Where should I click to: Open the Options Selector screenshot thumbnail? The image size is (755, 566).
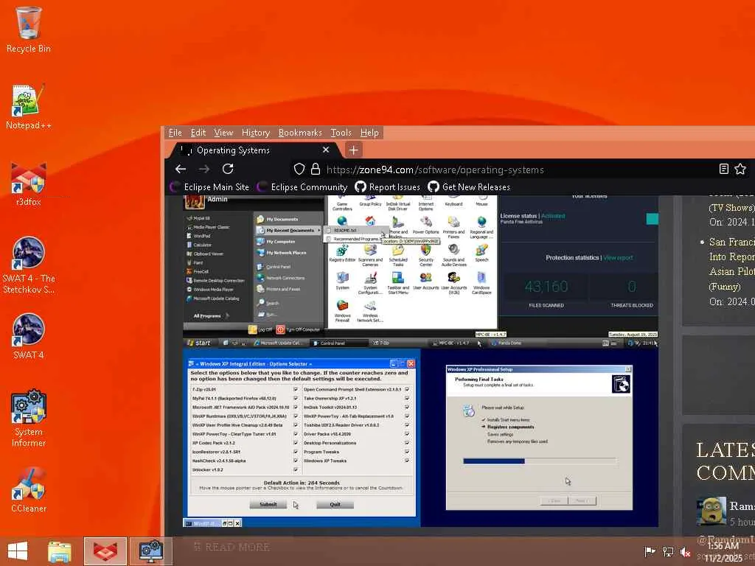click(x=302, y=438)
